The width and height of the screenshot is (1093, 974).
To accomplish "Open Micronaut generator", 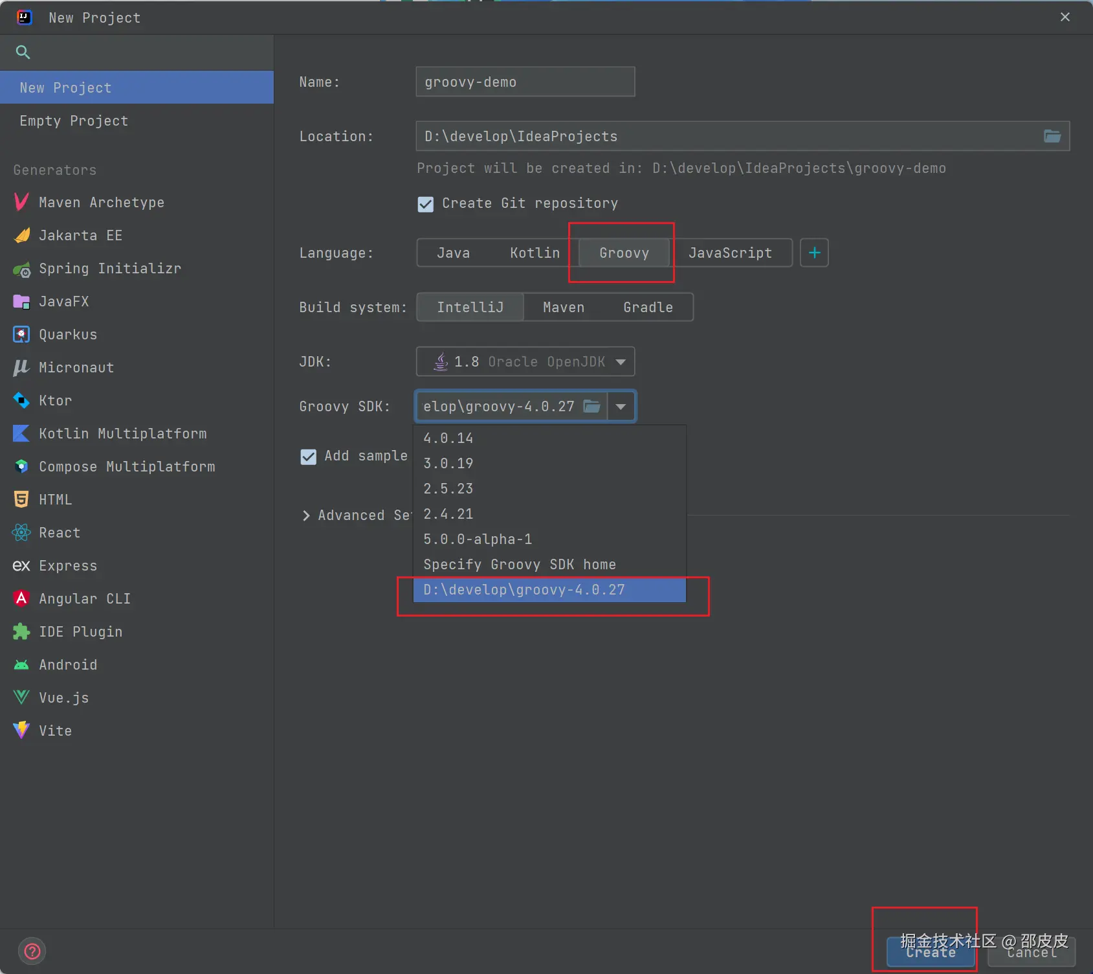I will (137, 367).
